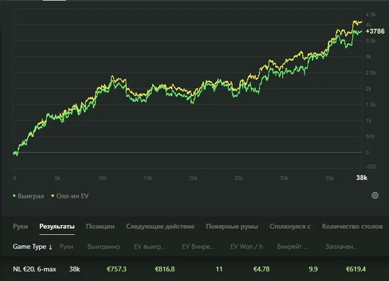Click the +3786 end value label
This screenshot has width=389, height=281.
click(x=375, y=31)
